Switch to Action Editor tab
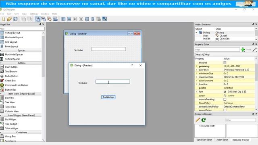The image size is (258, 145). tap(222, 140)
